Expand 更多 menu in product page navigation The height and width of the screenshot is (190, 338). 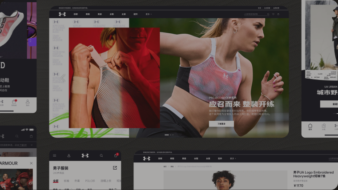(233, 158)
